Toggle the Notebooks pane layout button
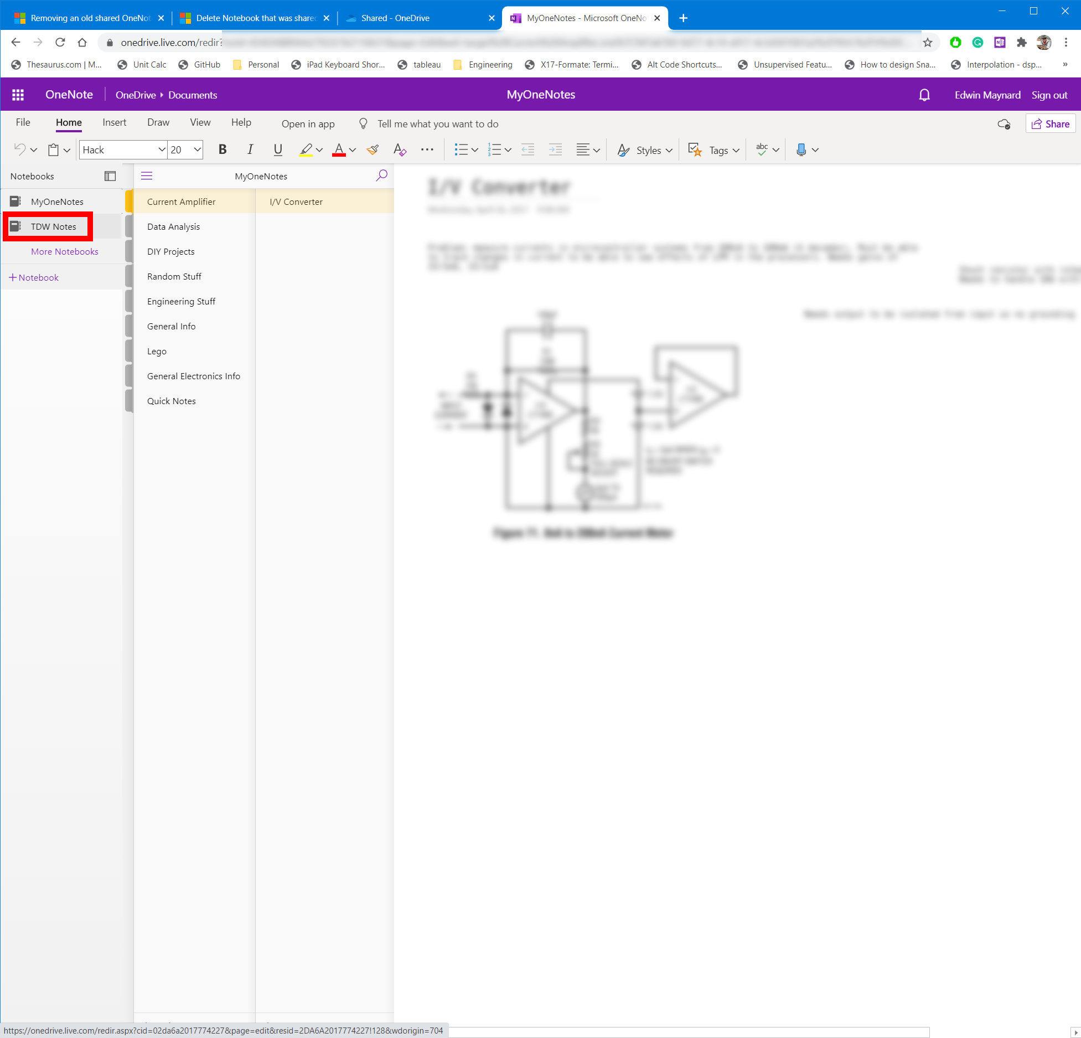 [110, 176]
